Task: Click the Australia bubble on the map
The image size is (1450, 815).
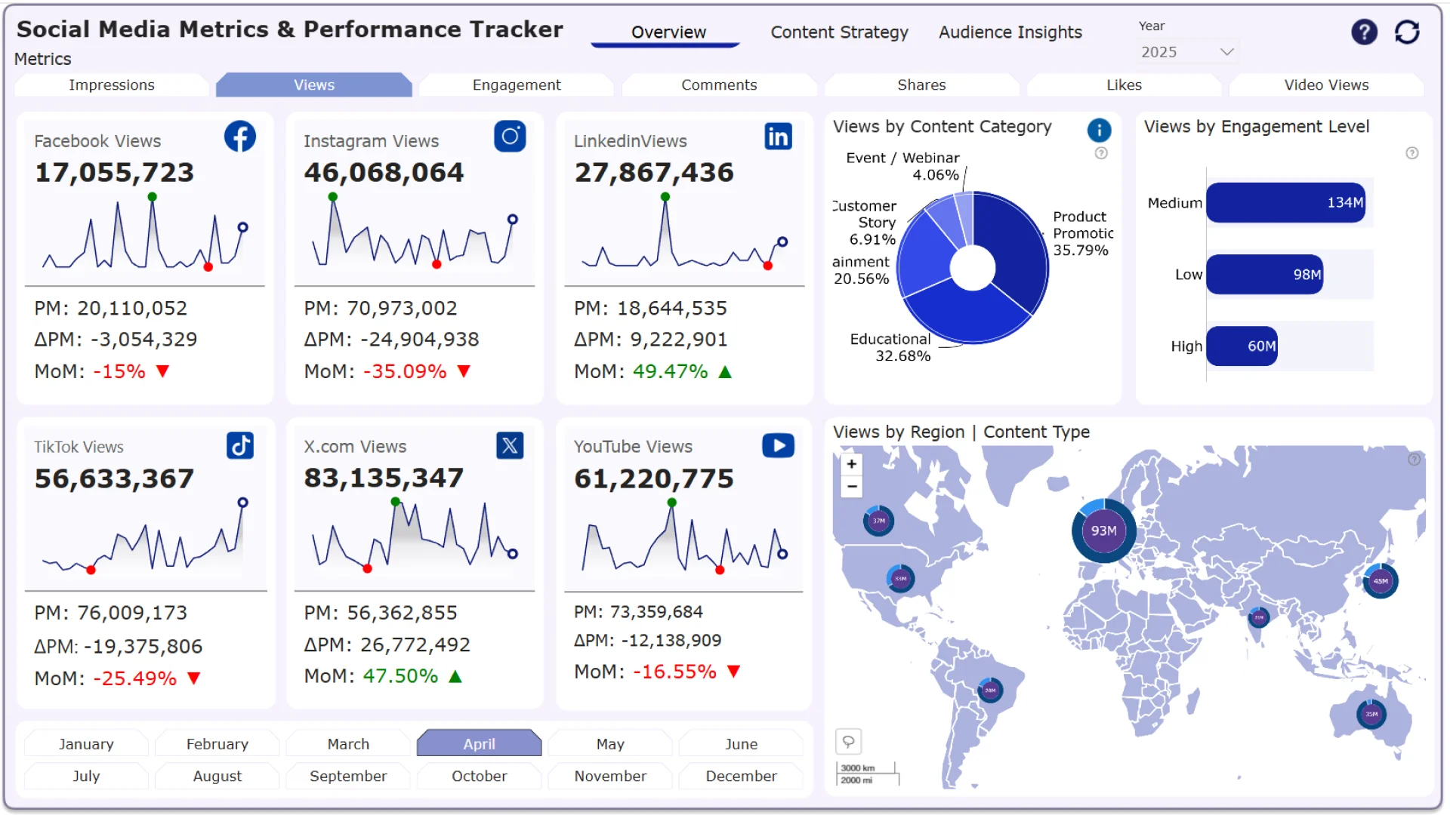Action: pos(1371,714)
